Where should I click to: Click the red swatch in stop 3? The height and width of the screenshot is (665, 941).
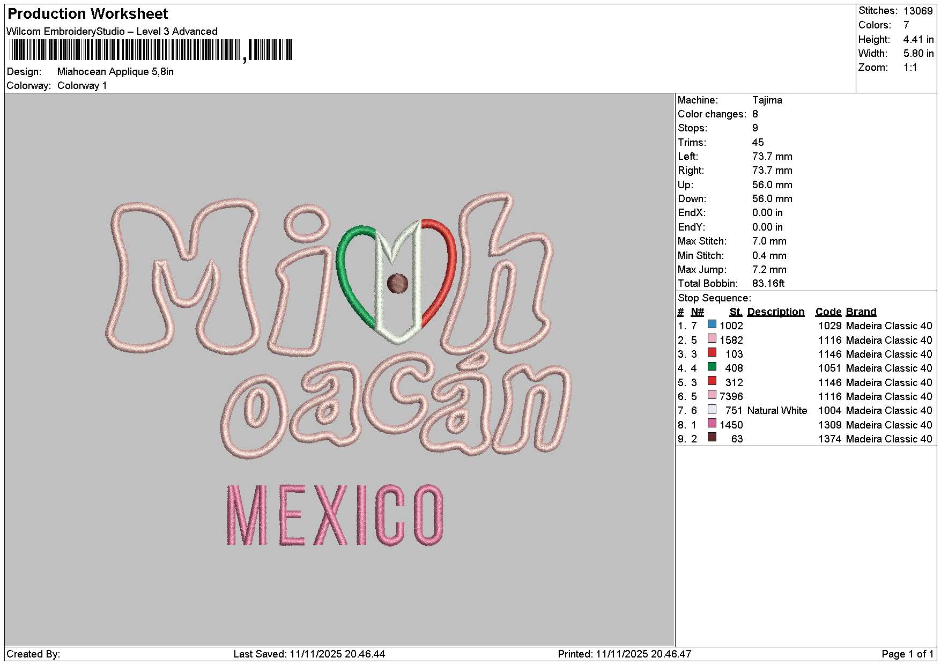pos(712,353)
